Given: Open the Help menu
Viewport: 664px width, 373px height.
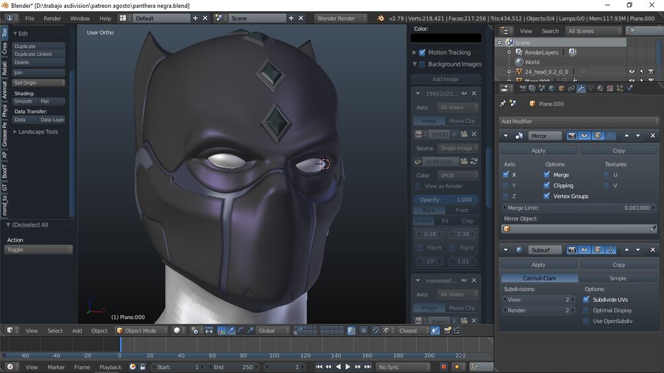Looking at the screenshot, I should [x=105, y=18].
